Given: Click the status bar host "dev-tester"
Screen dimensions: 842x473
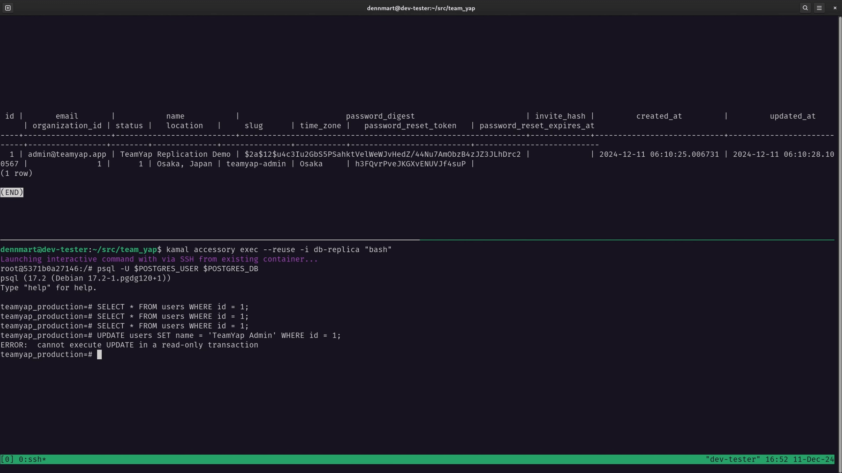Looking at the screenshot, I should tap(733, 459).
